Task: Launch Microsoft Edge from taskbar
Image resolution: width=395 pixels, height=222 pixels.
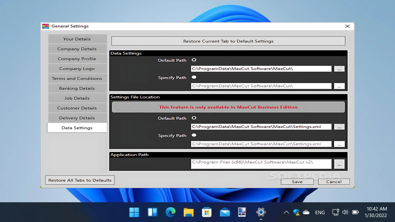Action: click(170, 212)
